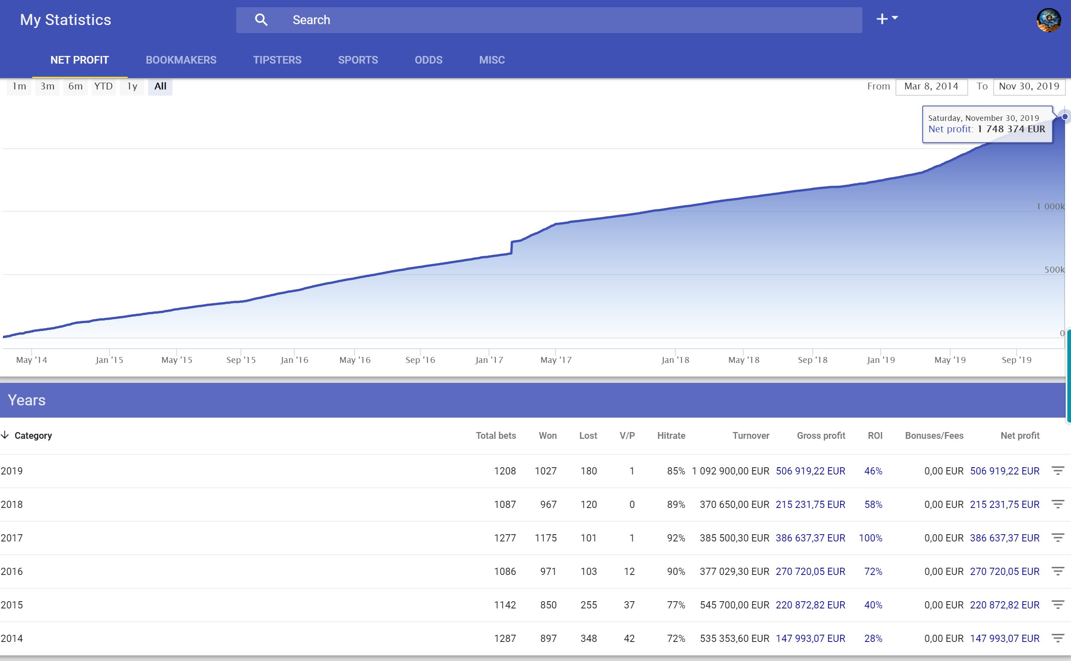Select the 1m range button

[19, 86]
